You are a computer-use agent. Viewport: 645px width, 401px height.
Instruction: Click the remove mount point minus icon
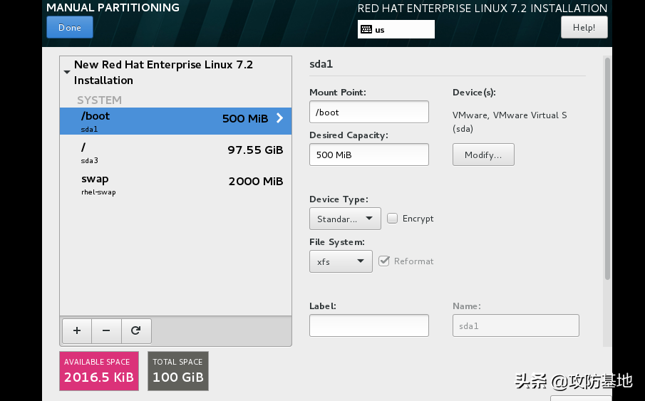106,330
